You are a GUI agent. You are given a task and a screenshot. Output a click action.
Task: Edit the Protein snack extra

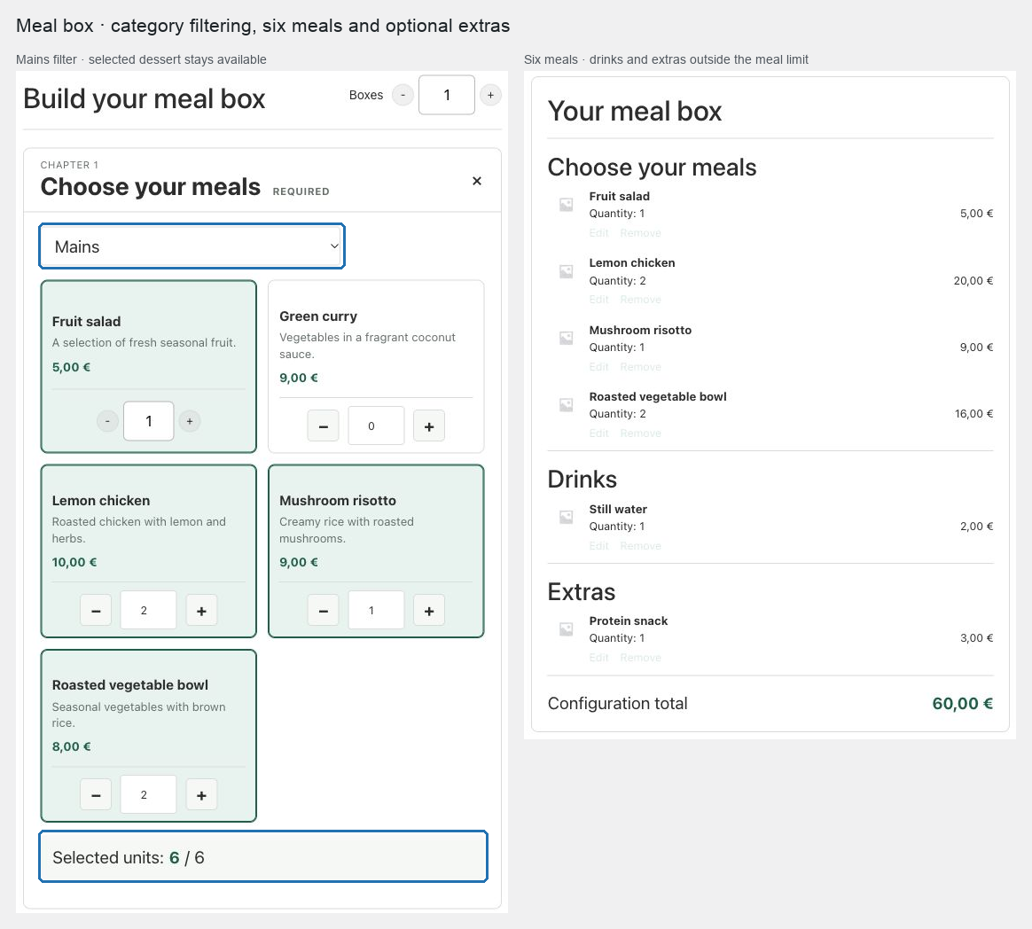(x=599, y=657)
